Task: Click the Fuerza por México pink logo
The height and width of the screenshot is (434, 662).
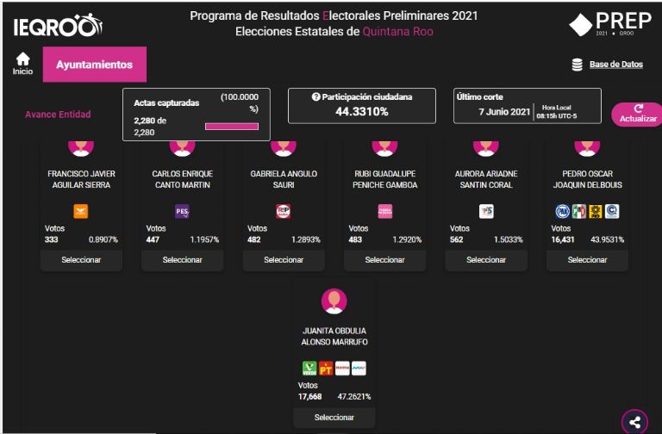Action: (385, 211)
